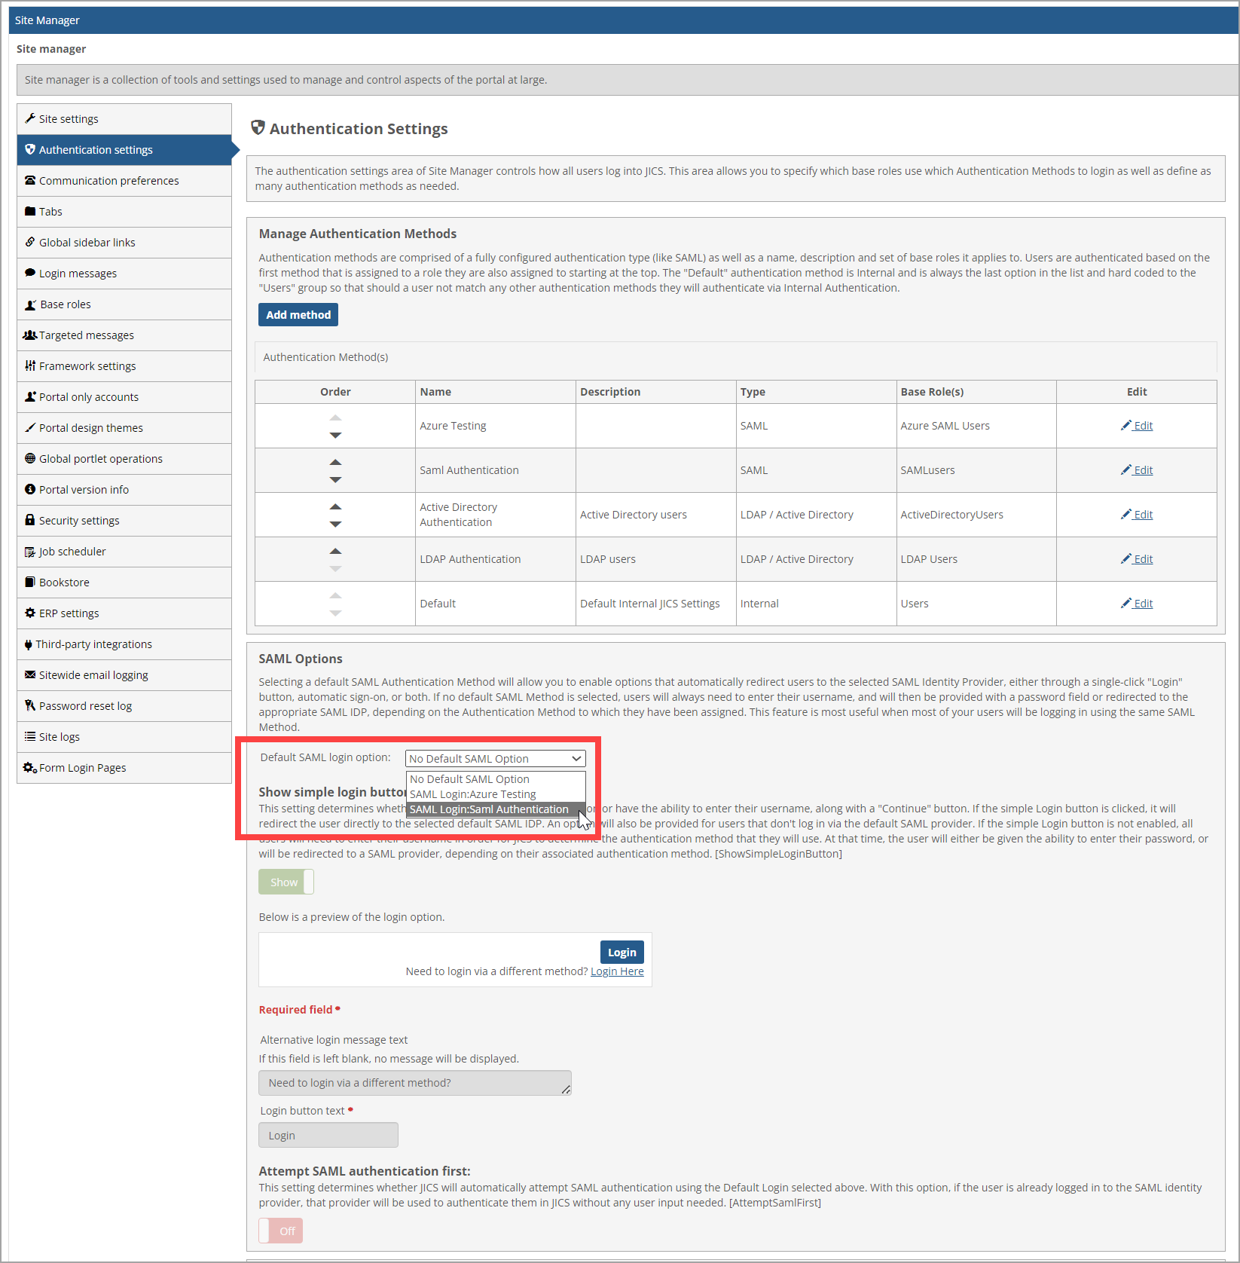Click the alternative login message text field
Image resolution: width=1240 pixels, height=1263 pixels.
414,1082
